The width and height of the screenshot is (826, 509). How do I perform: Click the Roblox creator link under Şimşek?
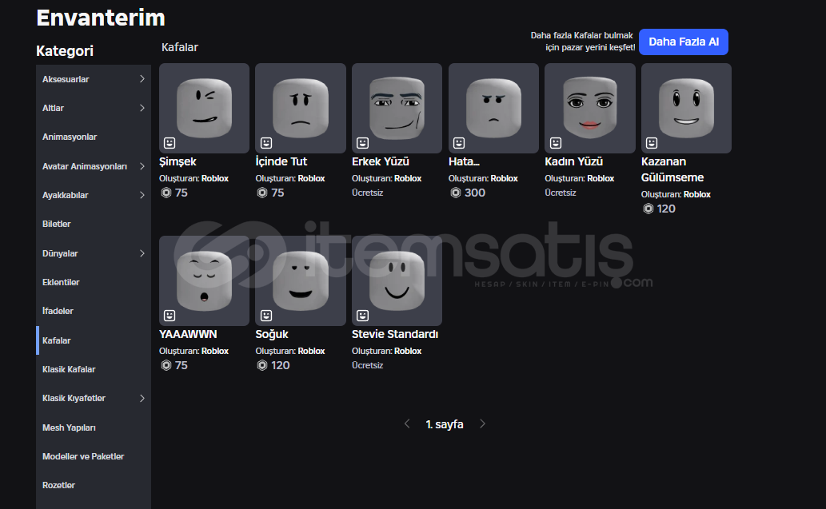pyautogui.click(x=214, y=178)
